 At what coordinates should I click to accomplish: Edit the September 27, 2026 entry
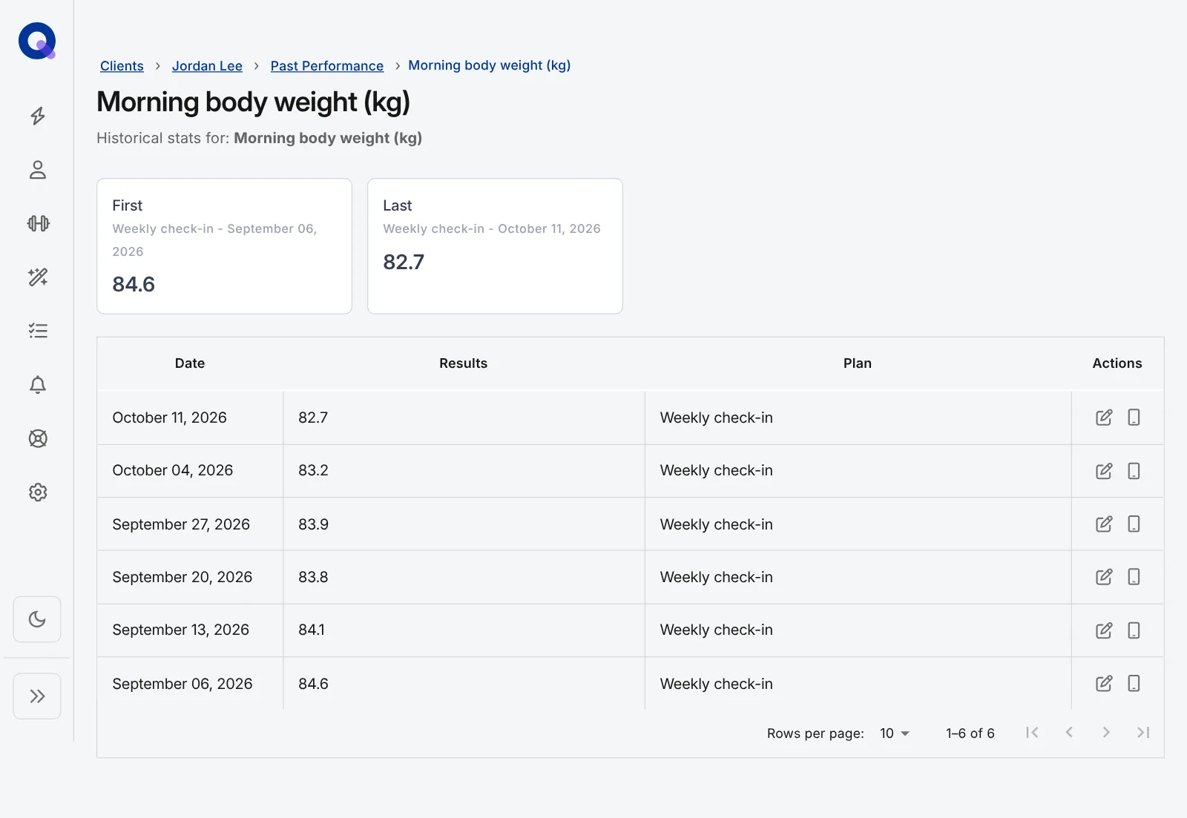click(x=1104, y=524)
